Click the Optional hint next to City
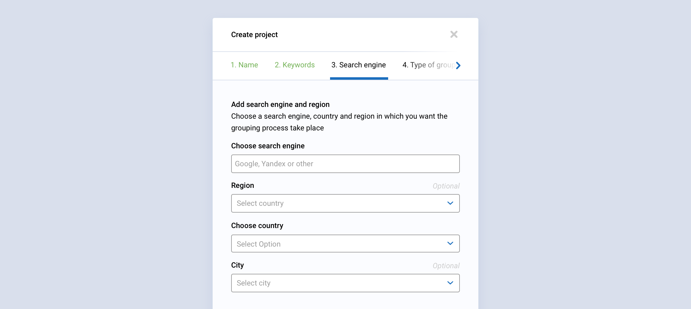 pos(446,266)
